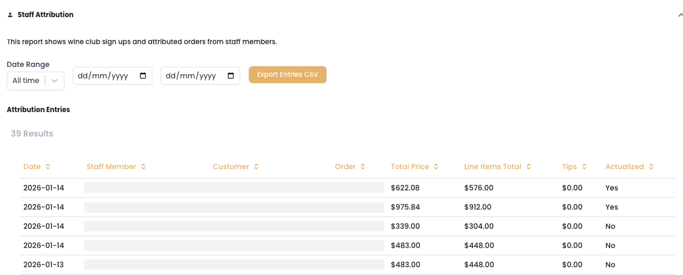Click the Staff Attribution section title
683x275 pixels.
(x=46, y=15)
